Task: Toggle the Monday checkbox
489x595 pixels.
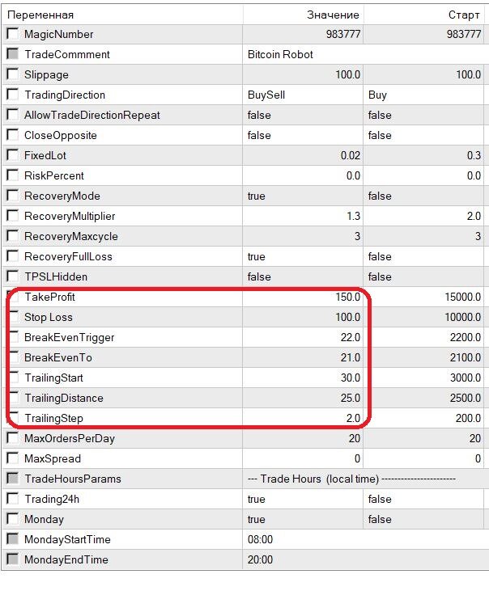Action: tap(12, 519)
